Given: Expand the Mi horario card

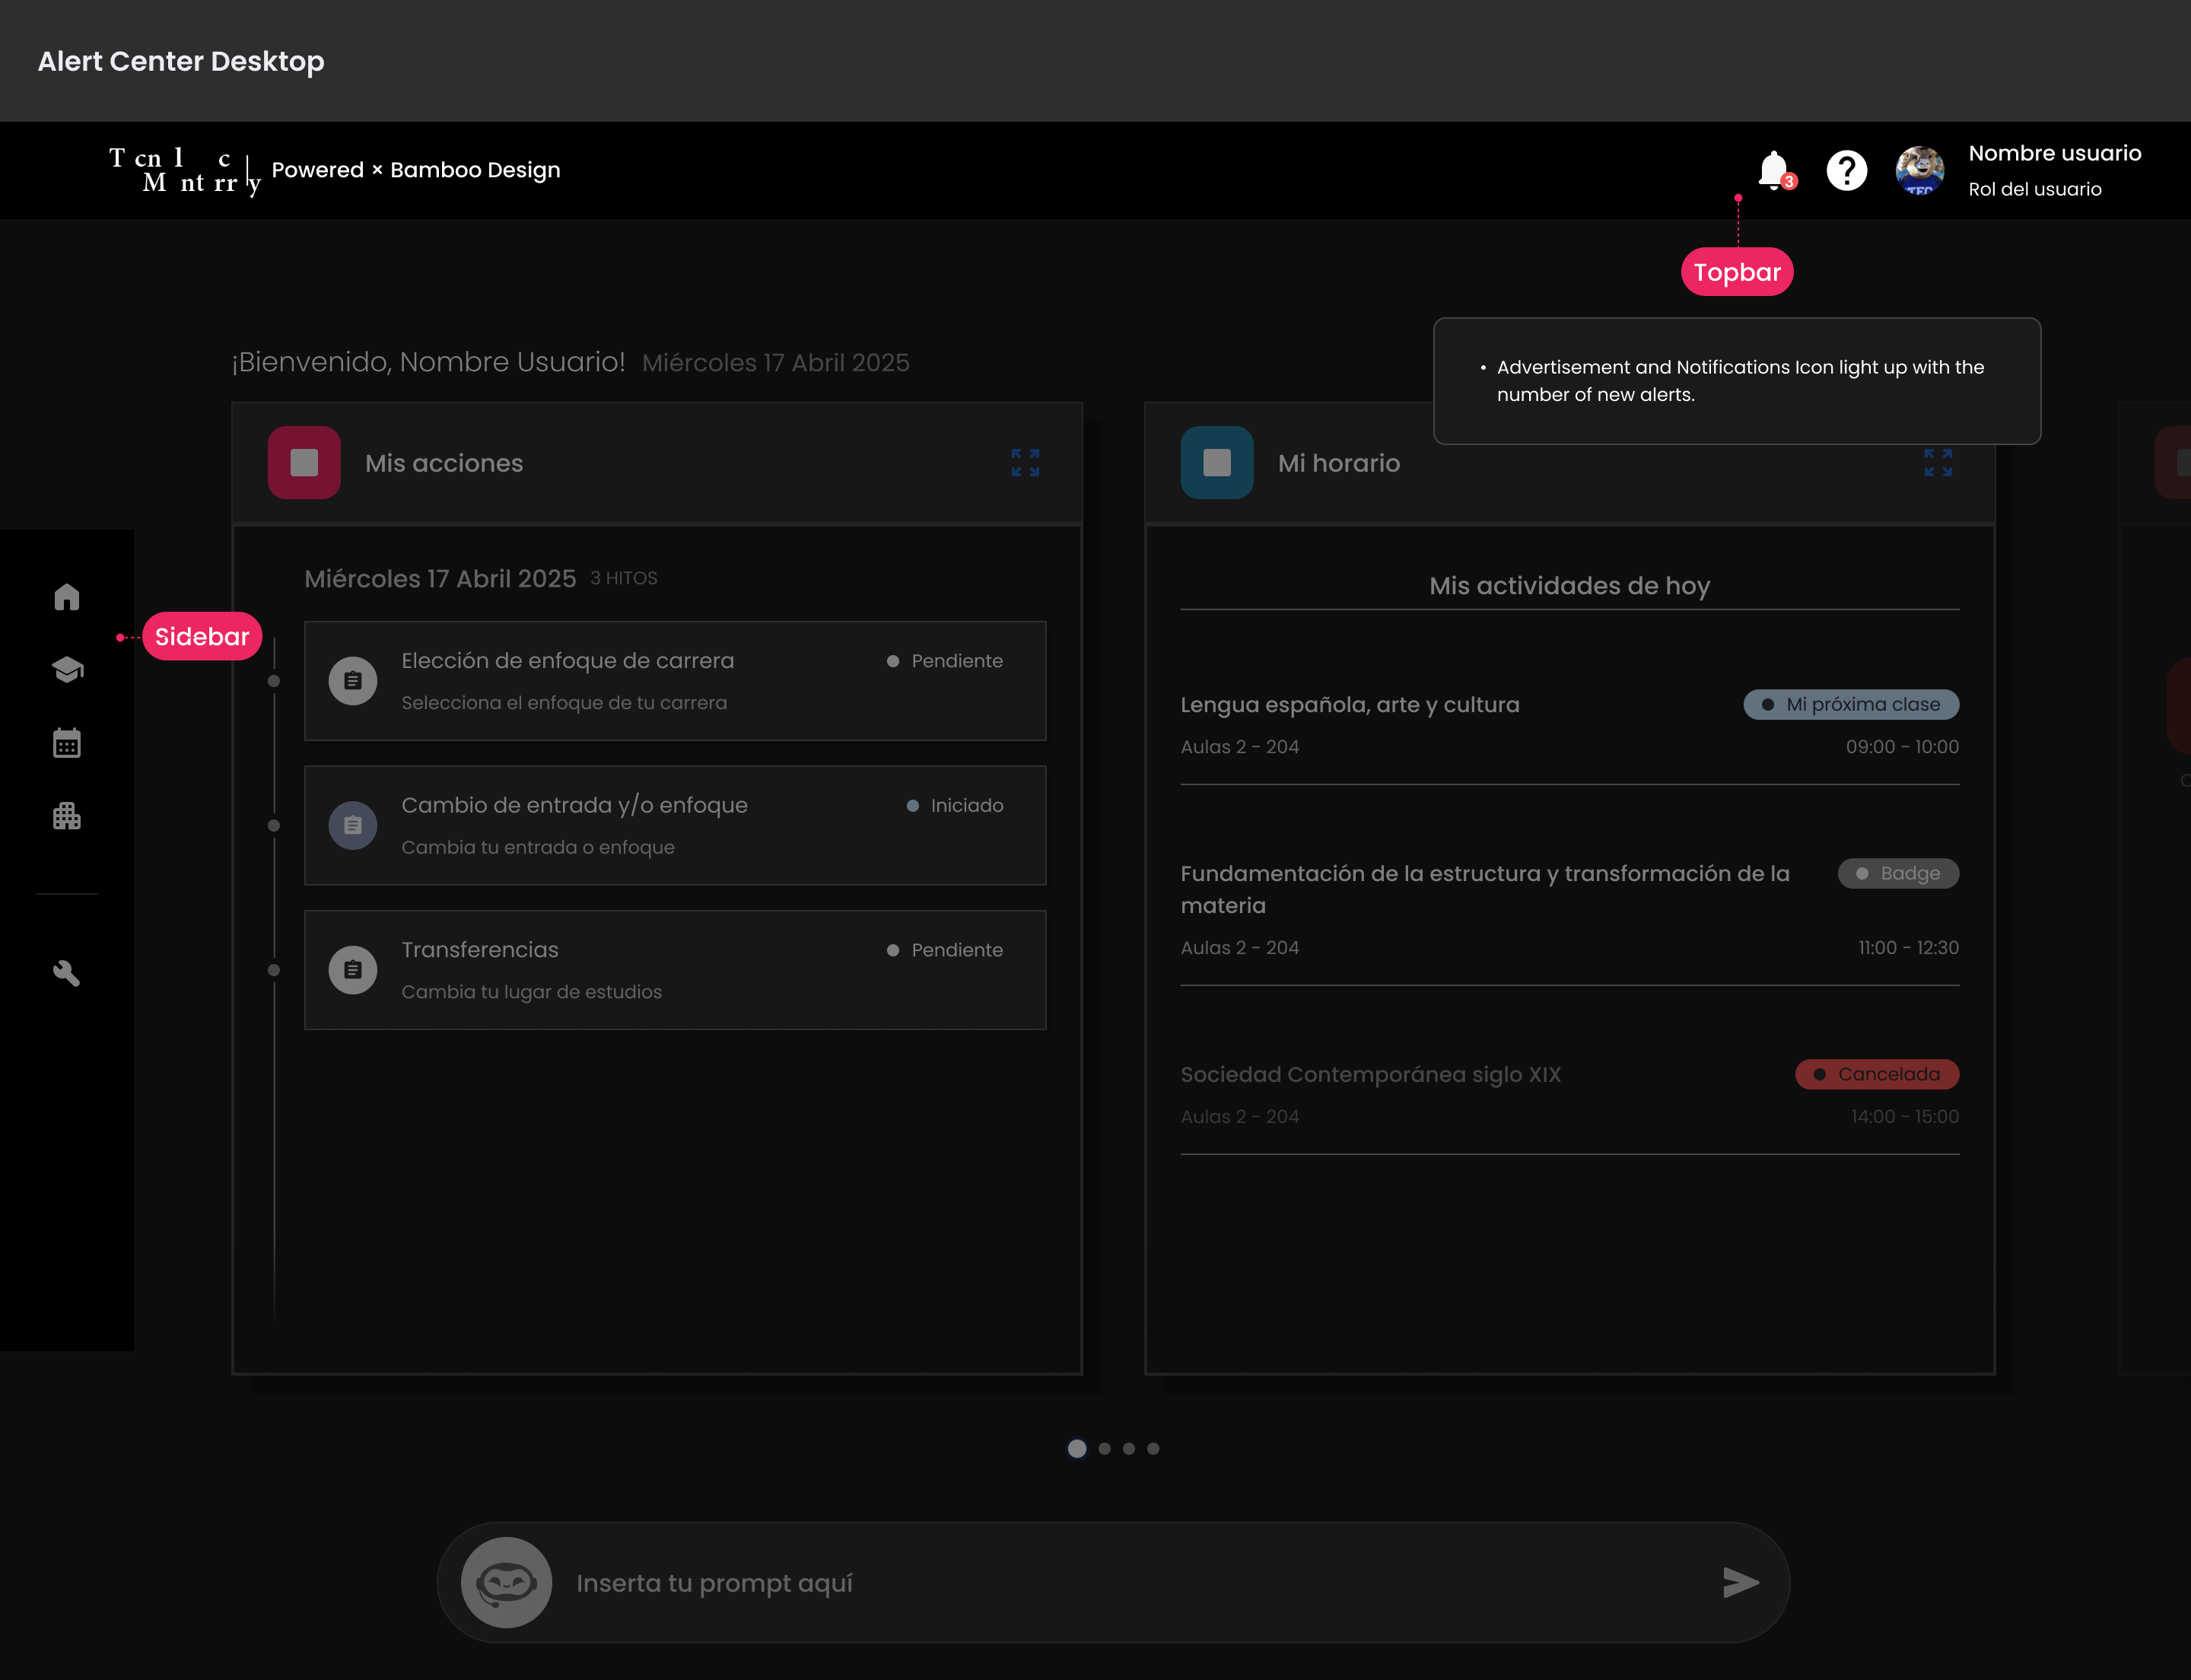Looking at the screenshot, I should (1938, 463).
